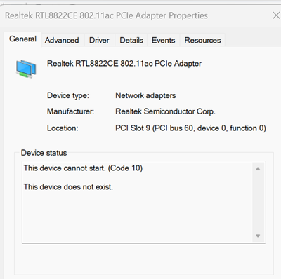Show the Resources tab
281x279 pixels.
[202, 40]
